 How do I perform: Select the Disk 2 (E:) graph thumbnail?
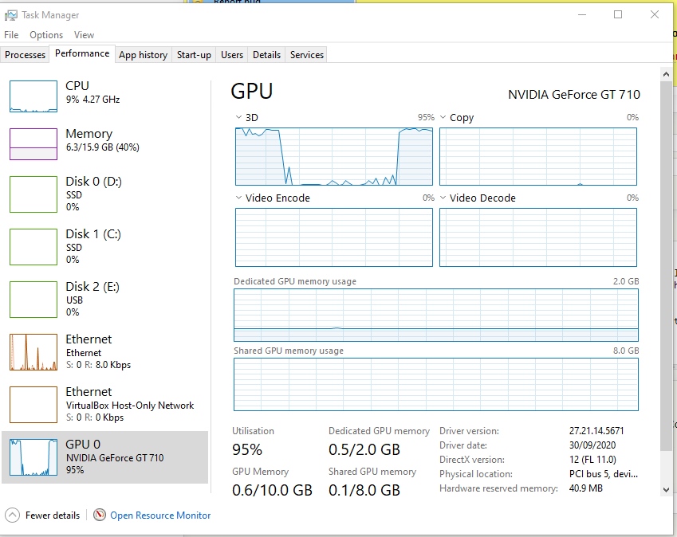click(x=33, y=300)
